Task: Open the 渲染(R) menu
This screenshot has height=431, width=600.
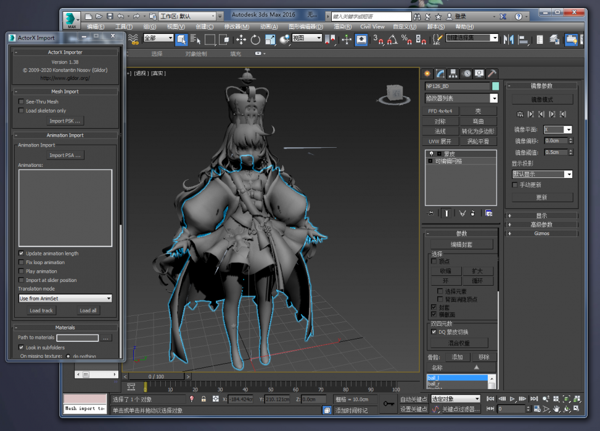Action: click(x=342, y=26)
